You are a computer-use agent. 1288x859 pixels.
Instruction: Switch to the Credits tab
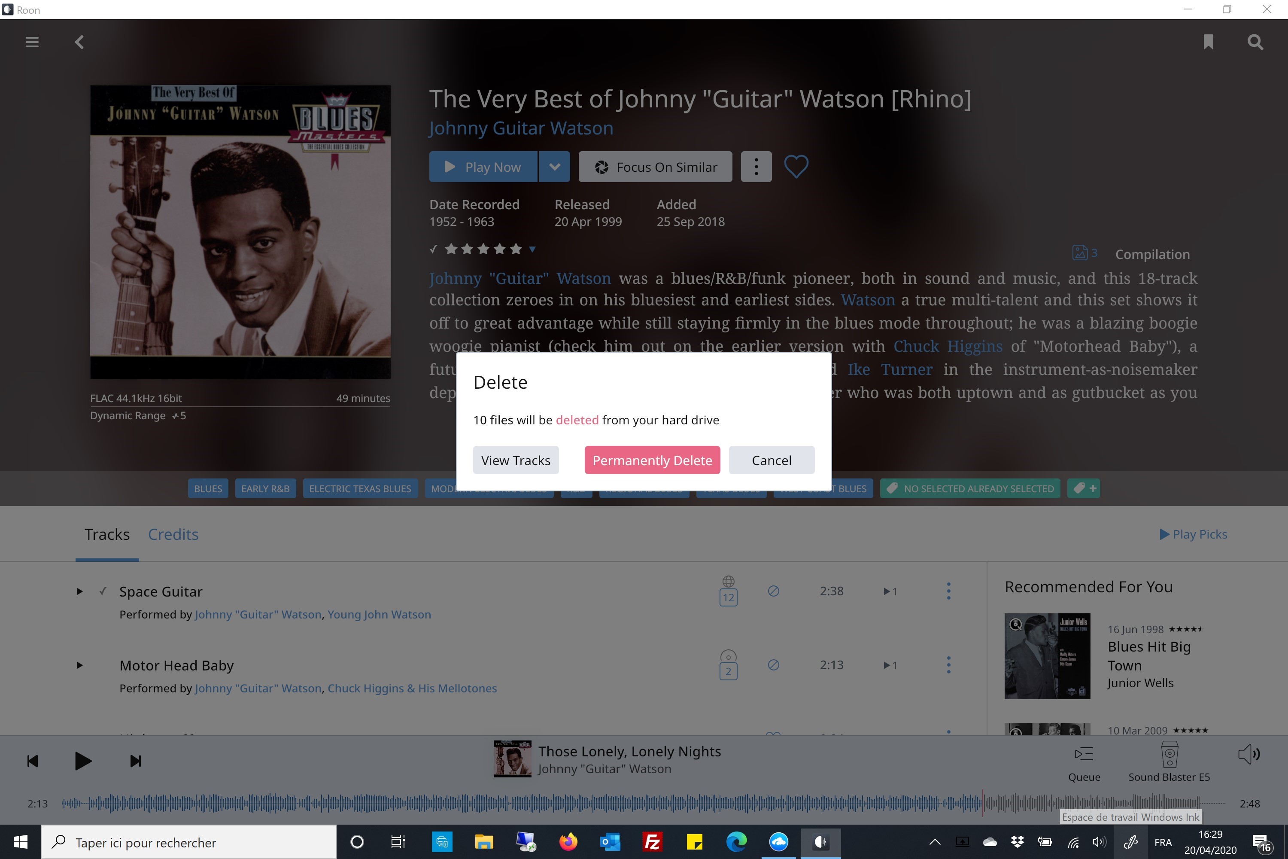coord(173,534)
